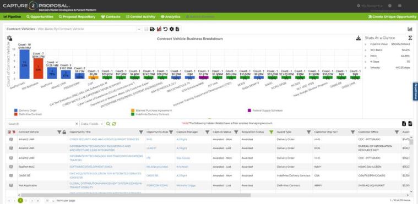Download the chart using the download icon

point(359,38)
